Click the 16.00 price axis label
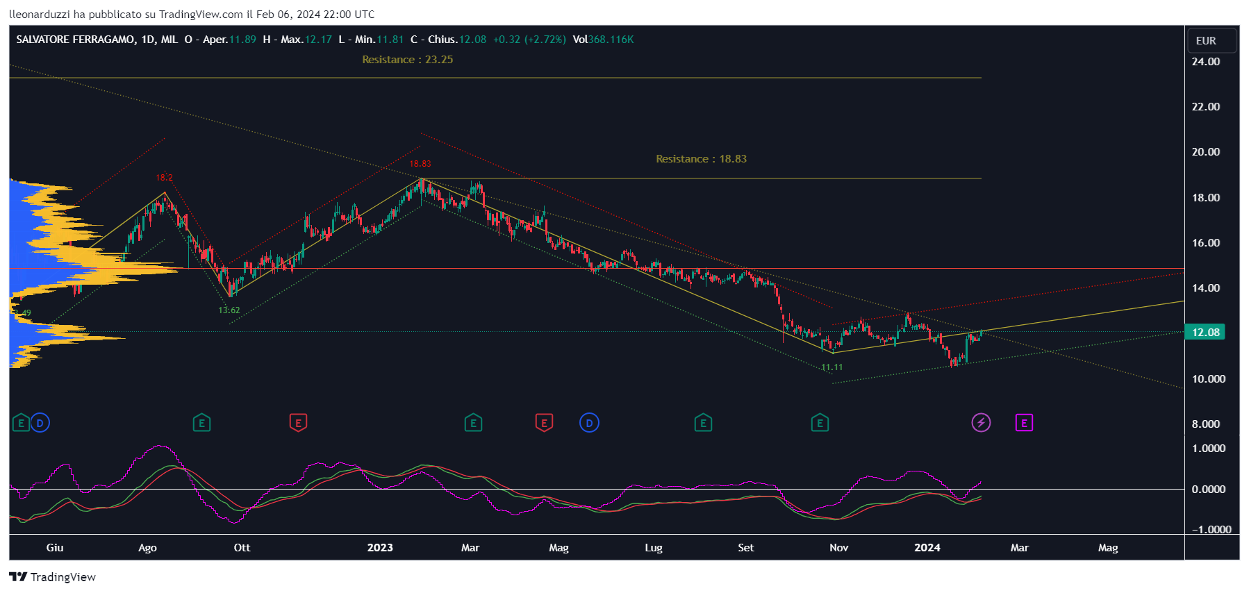This screenshot has width=1249, height=593. 1206,243
